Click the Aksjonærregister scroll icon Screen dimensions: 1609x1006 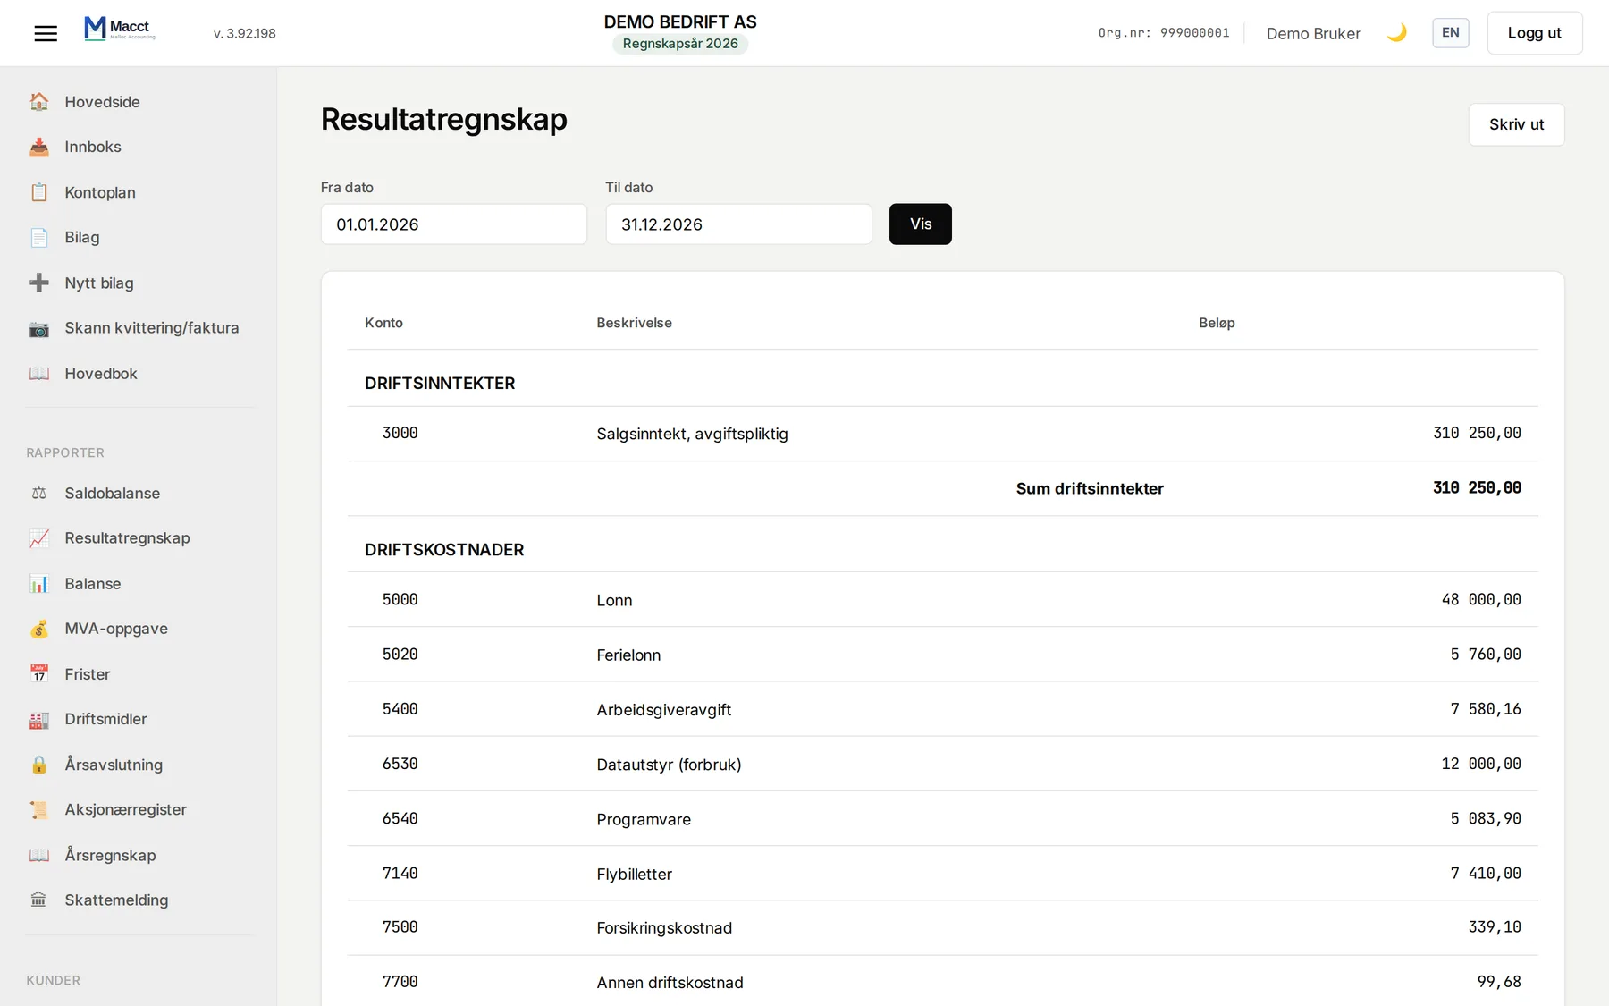pyautogui.click(x=39, y=809)
